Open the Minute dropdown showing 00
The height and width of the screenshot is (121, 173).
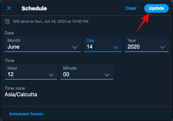[x=87, y=72]
